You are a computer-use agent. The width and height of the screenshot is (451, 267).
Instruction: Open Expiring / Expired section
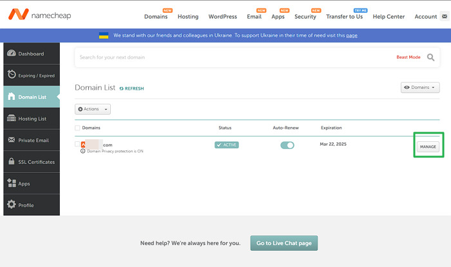coord(32,75)
